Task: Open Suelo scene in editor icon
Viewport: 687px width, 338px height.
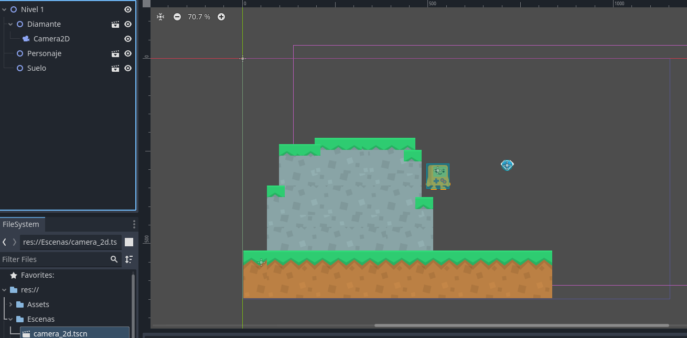Action: (115, 68)
